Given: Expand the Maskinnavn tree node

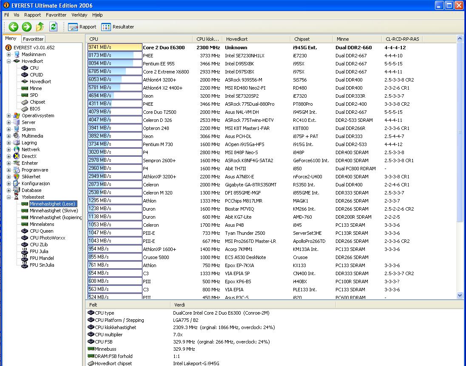Looking at the screenshot, I should [9, 54].
